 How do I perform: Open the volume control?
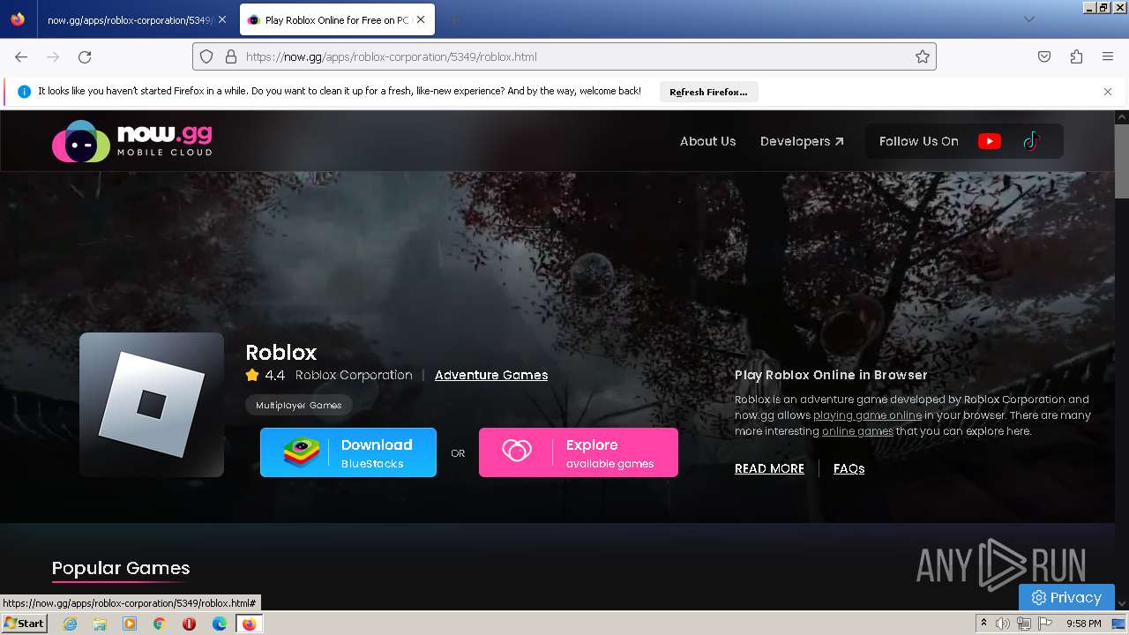(1003, 624)
